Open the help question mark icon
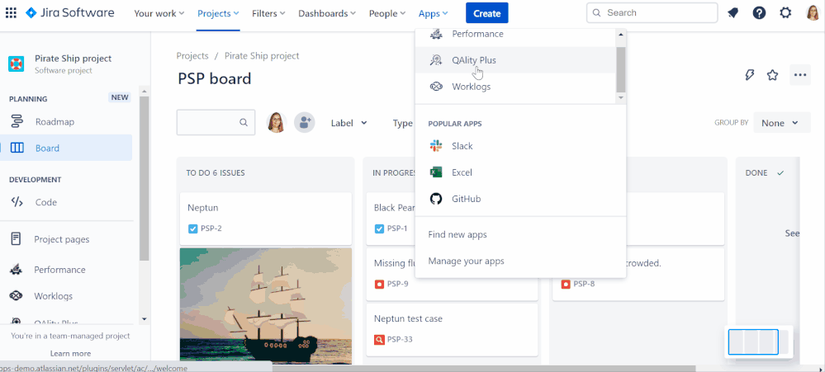 [759, 13]
